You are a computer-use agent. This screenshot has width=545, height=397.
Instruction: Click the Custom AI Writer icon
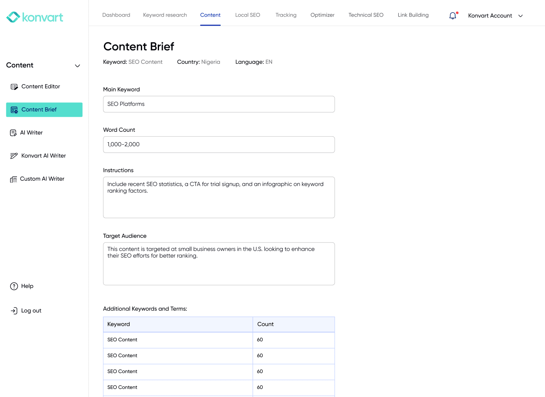[x=14, y=179]
